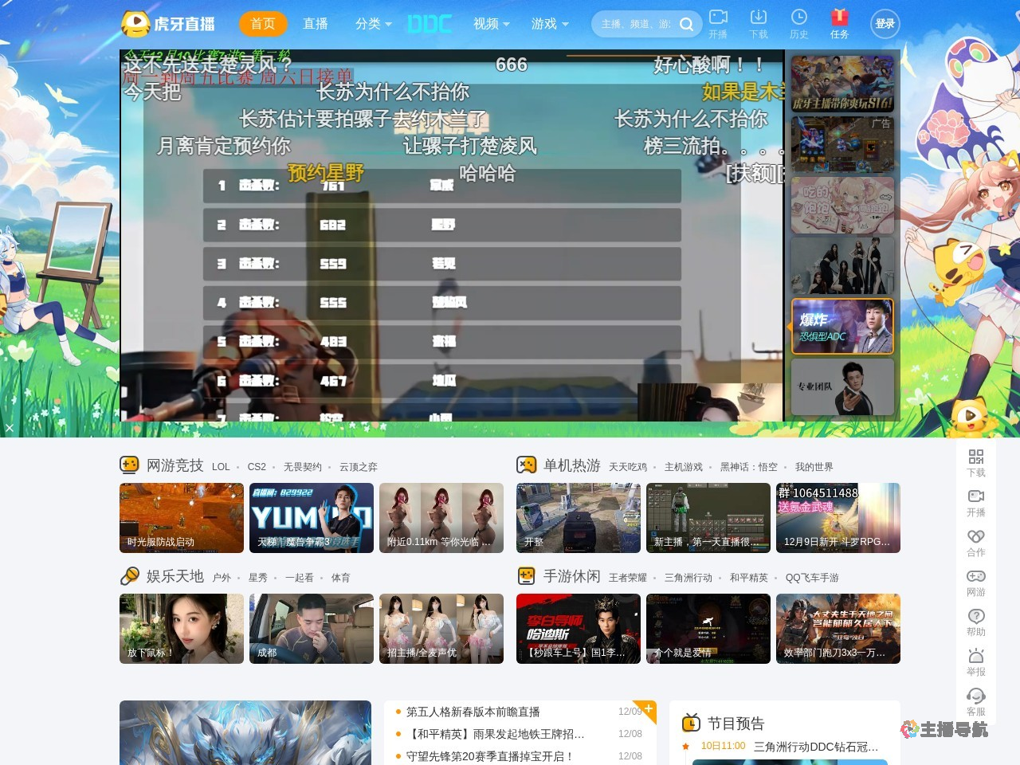1020x765 pixels.
Task: Switch to the 首页 tab
Action: pyautogui.click(x=263, y=24)
